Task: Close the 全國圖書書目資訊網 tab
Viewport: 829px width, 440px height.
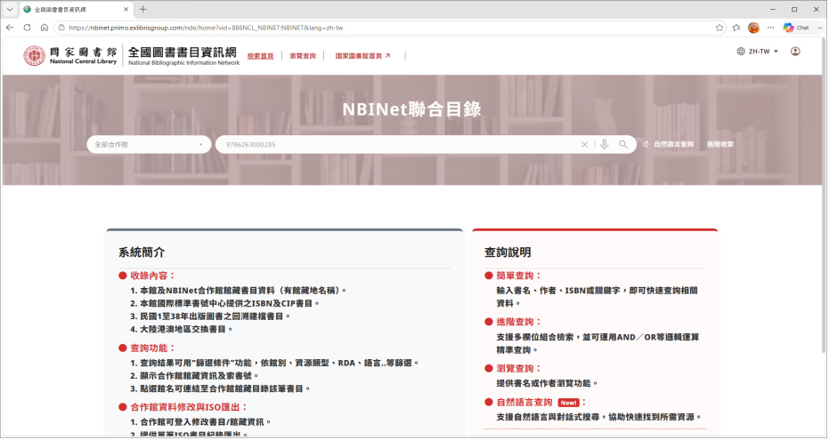Action: pyautogui.click(x=126, y=10)
